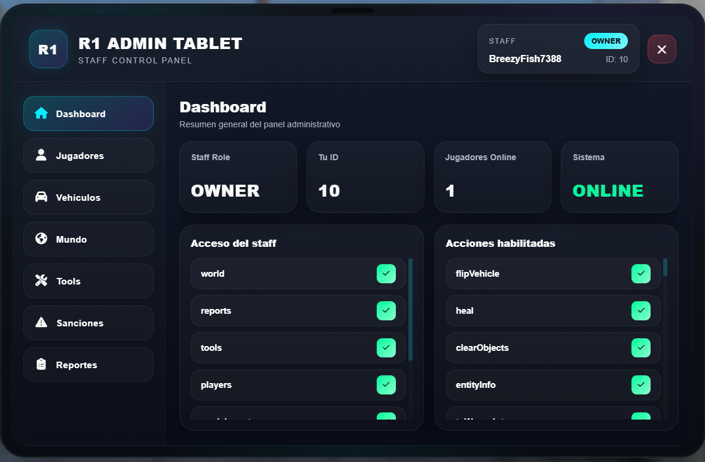Open the Reportes section
705x462 pixels.
(x=88, y=365)
